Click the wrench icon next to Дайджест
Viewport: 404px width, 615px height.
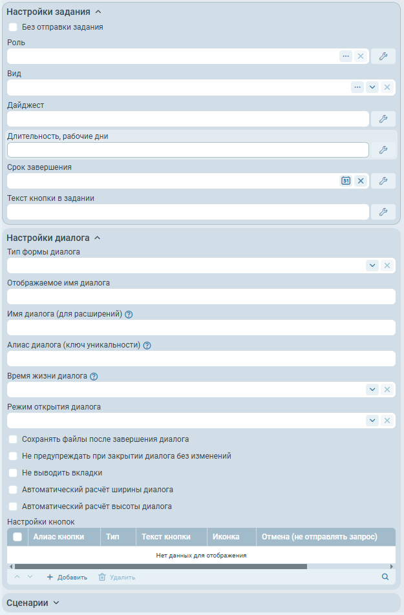click(x=383, y=119)
